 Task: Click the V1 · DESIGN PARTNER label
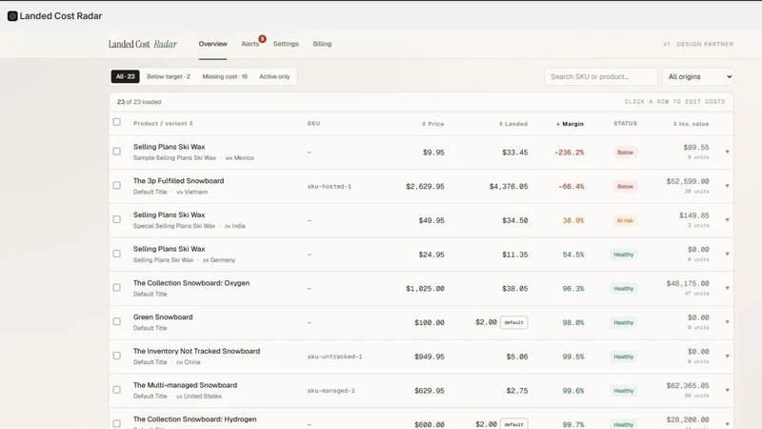698,44
